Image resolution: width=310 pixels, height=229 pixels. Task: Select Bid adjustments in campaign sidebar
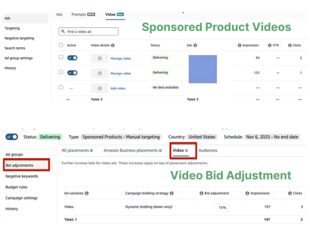click(x=26, y=165)
